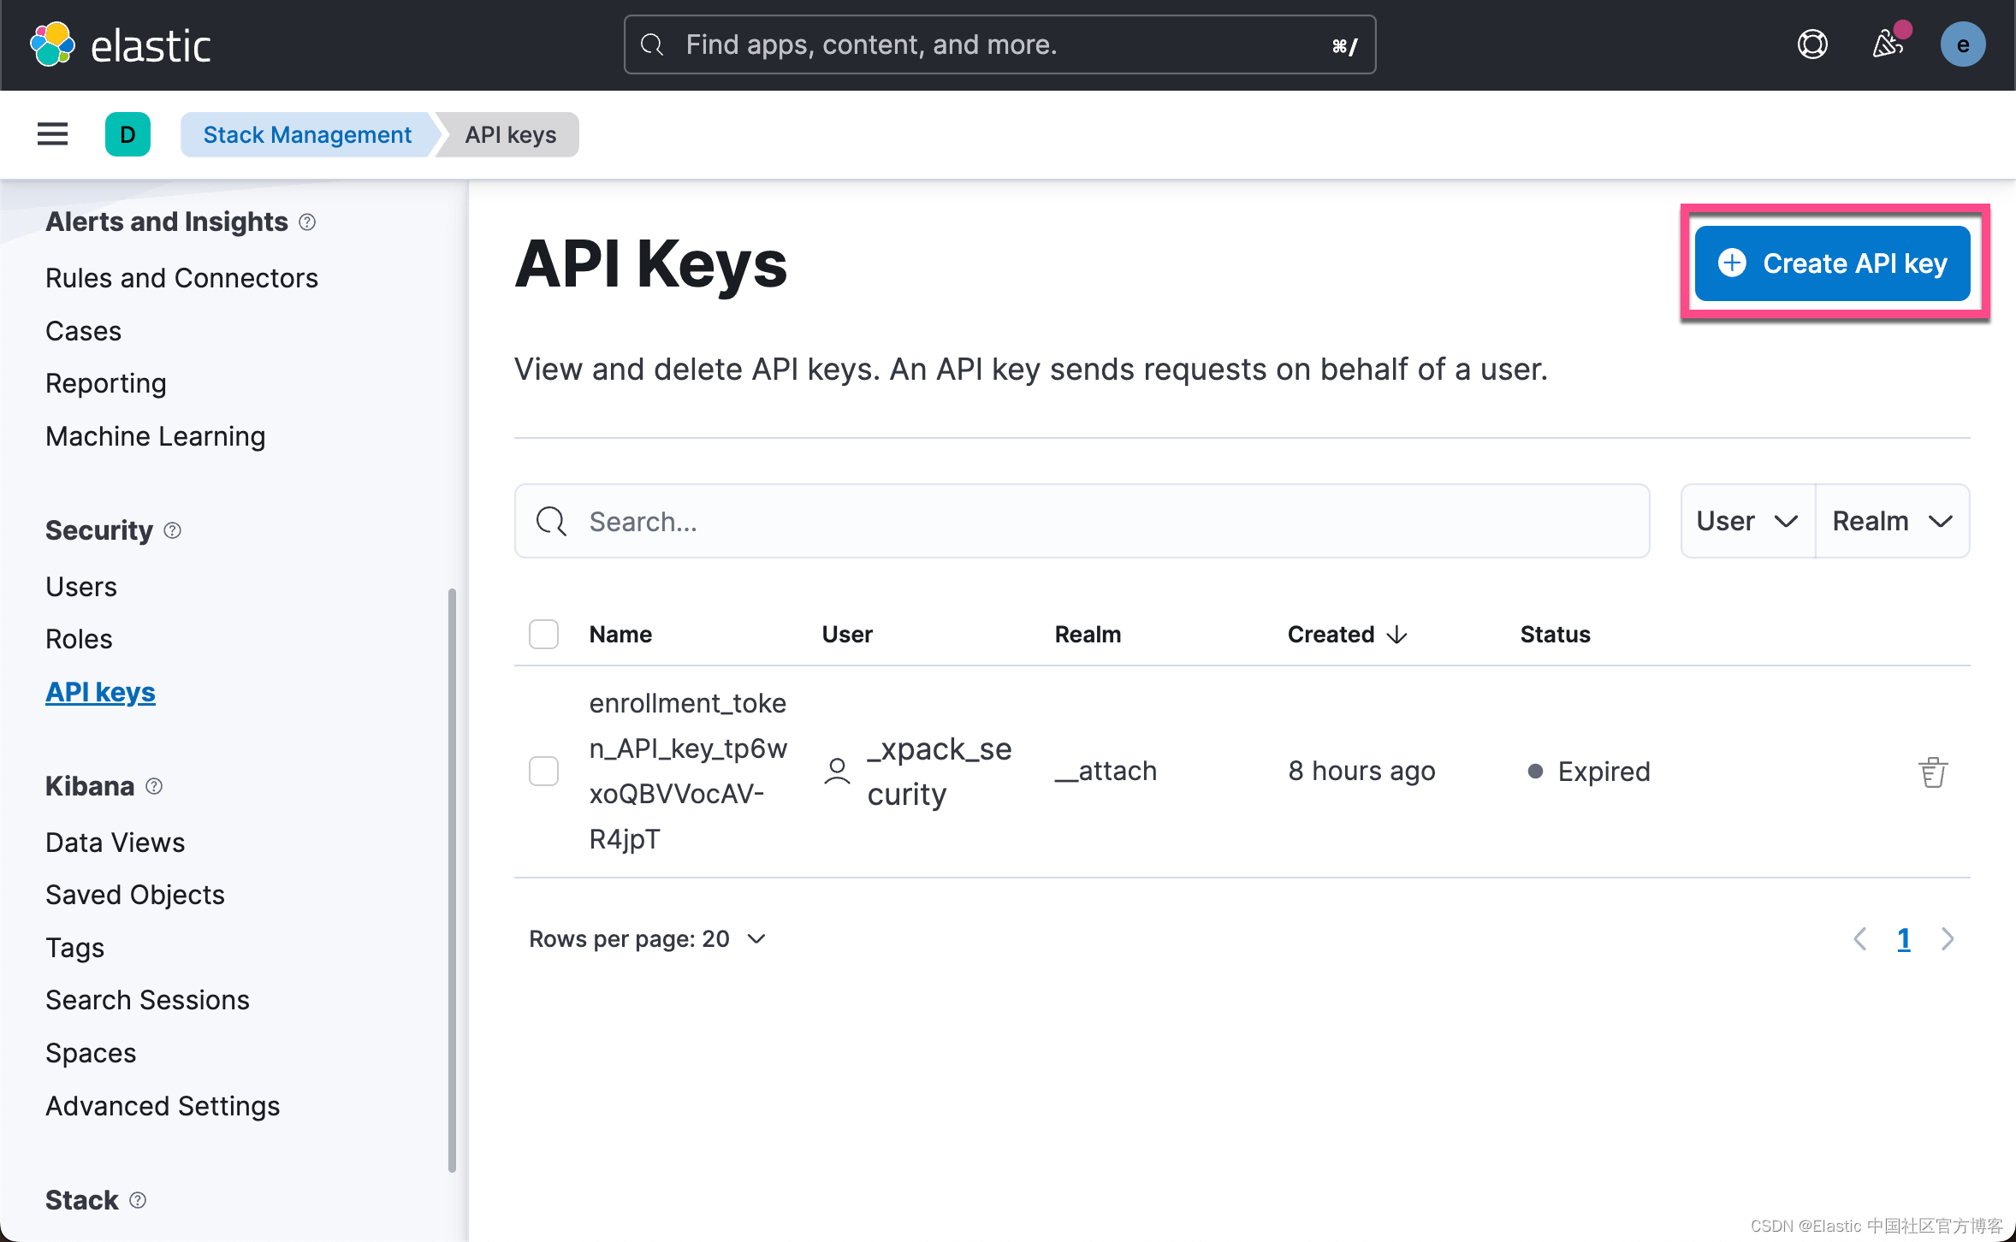Screen dimensions: 2016x1242
Task: Open the newsfeed celebration icon
Action: 1886,44
